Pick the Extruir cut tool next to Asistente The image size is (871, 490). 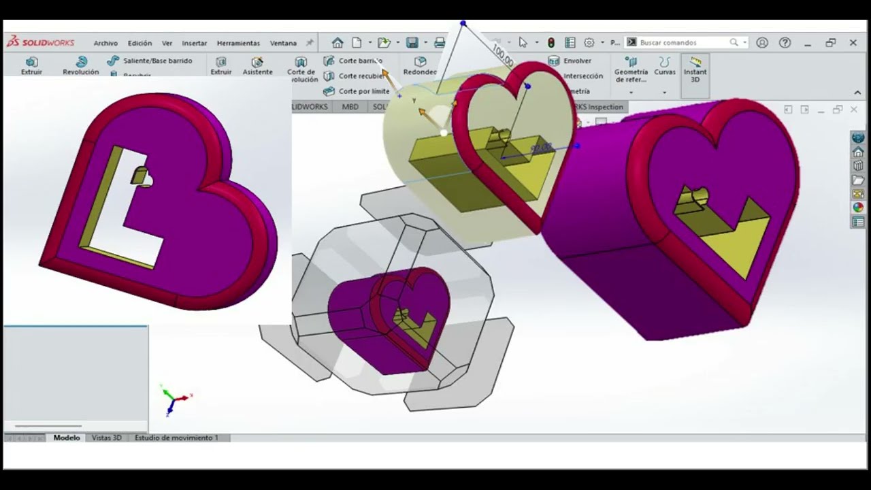coord(220,66)
